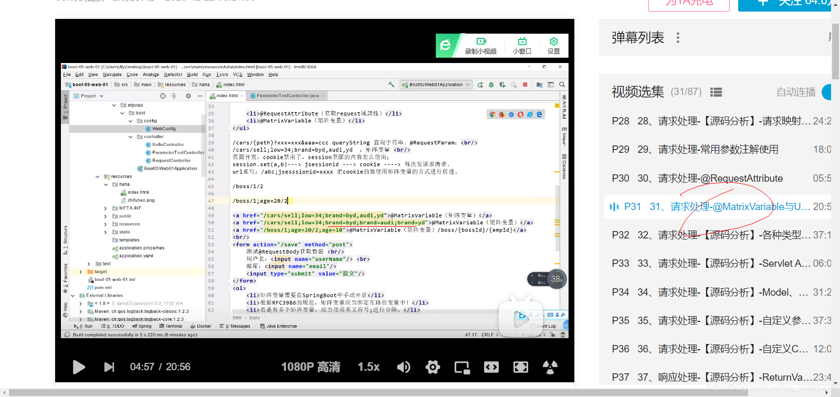Screen dimensions: 840x397
Task: Switch video to fullscreen mode
Action: pos(521,367)
